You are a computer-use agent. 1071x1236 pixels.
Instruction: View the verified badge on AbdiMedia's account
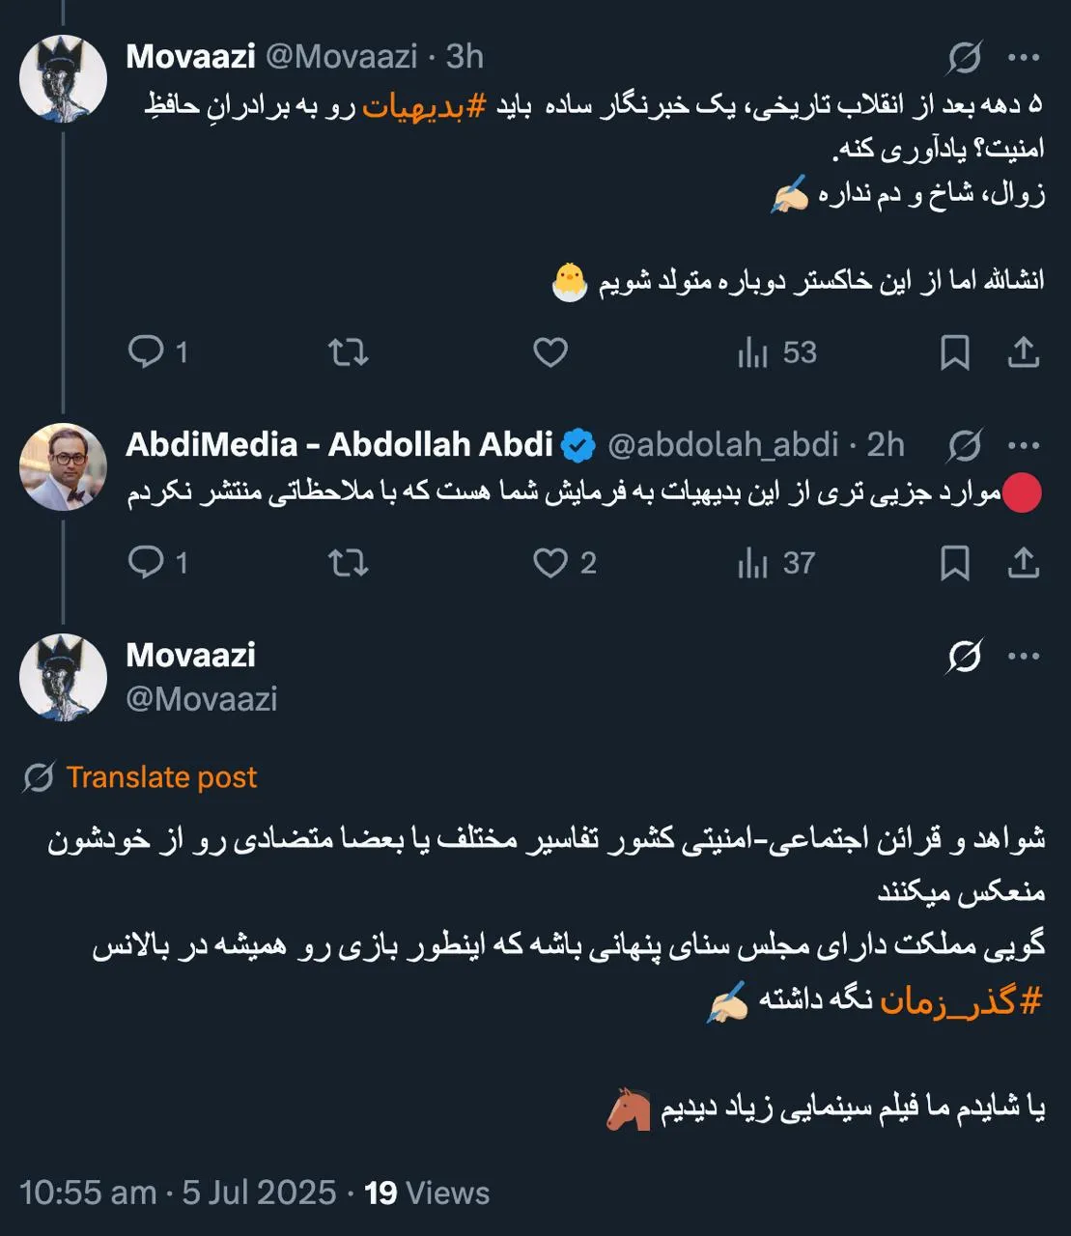[578, 444]
